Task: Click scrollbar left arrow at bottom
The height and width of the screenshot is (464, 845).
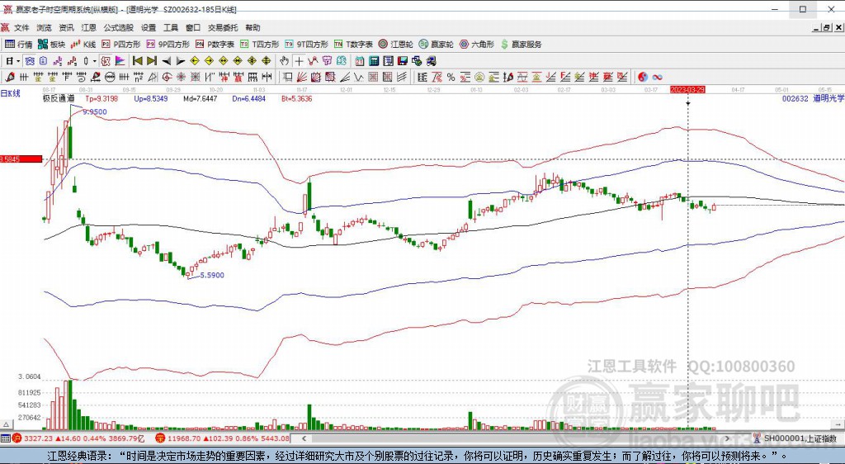Action: coord(304,438)
